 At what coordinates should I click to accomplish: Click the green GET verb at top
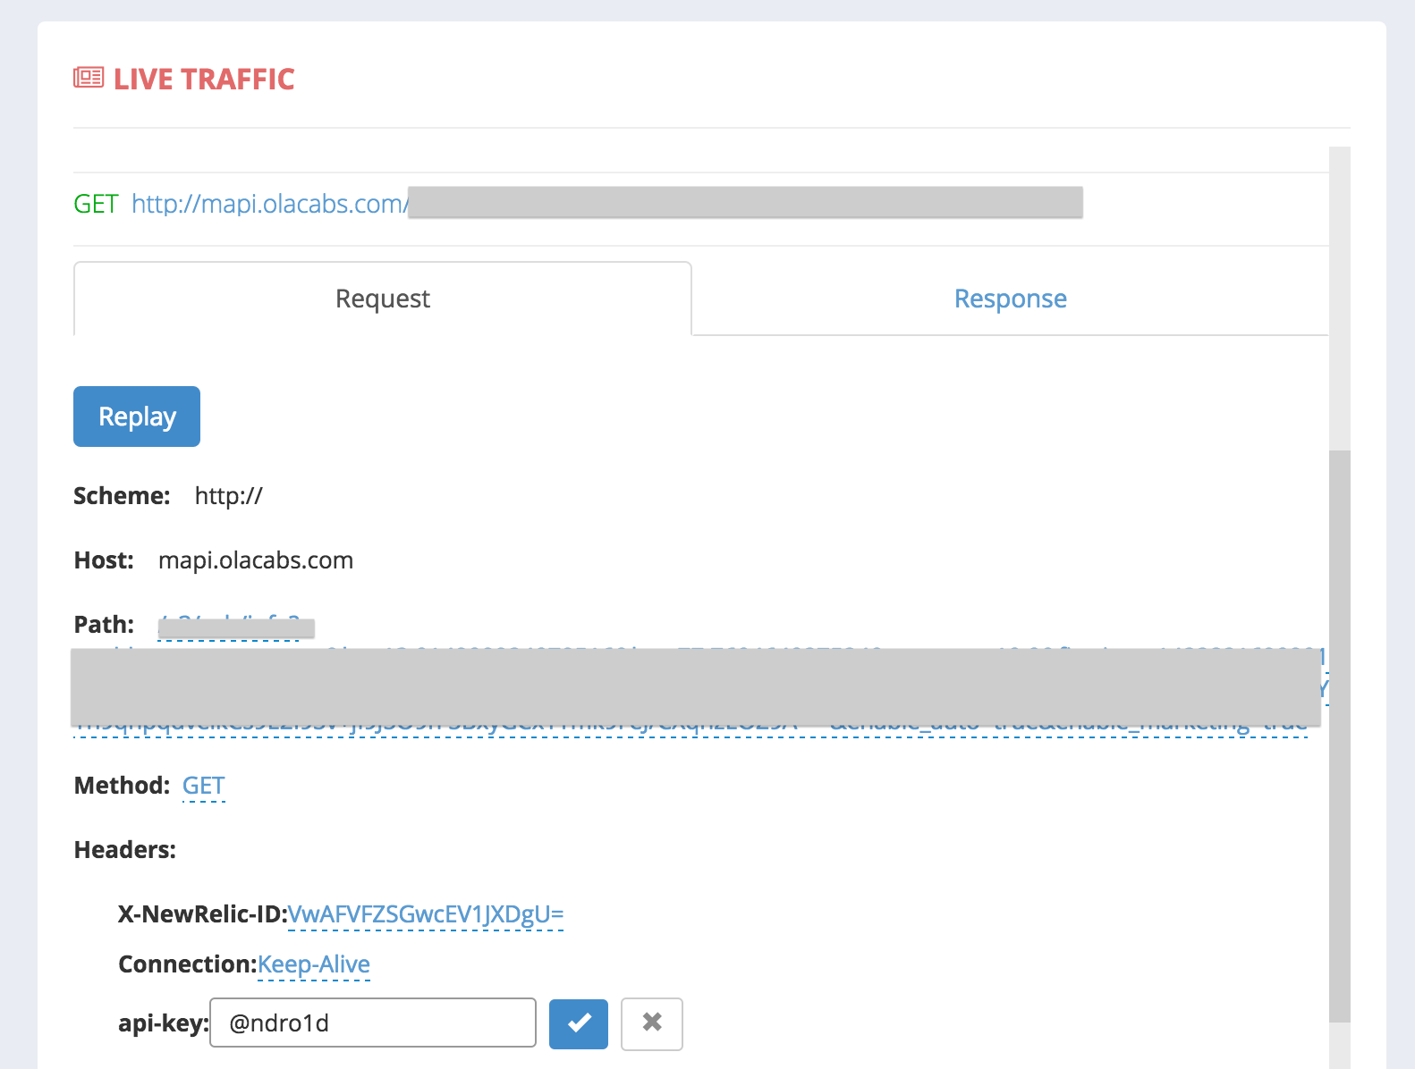(x=96, y=204)
